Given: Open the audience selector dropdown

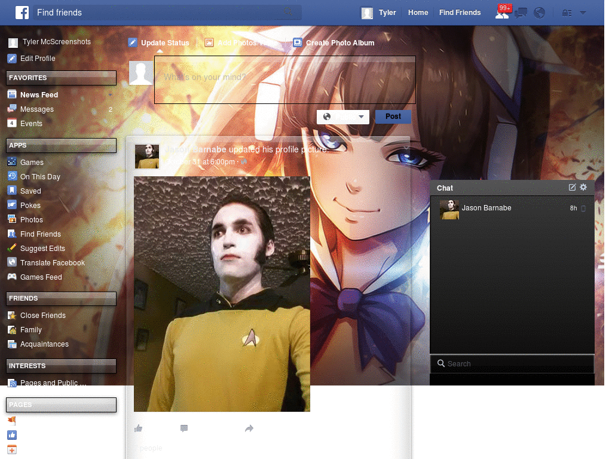Looking at the screenshot, I should 342,117.
